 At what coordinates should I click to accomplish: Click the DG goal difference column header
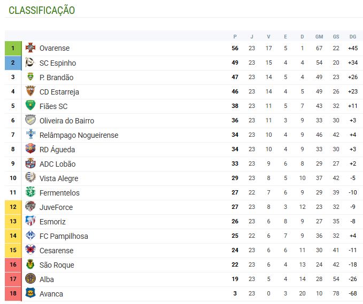point(353,36)
